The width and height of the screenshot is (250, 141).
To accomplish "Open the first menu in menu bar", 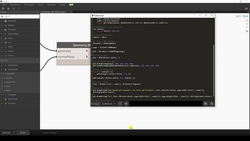I will 4,5.
